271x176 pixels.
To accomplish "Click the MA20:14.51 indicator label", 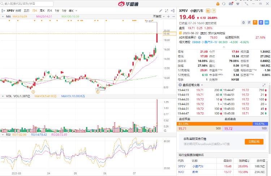I will pyautogui.click(x=44, y=17).
